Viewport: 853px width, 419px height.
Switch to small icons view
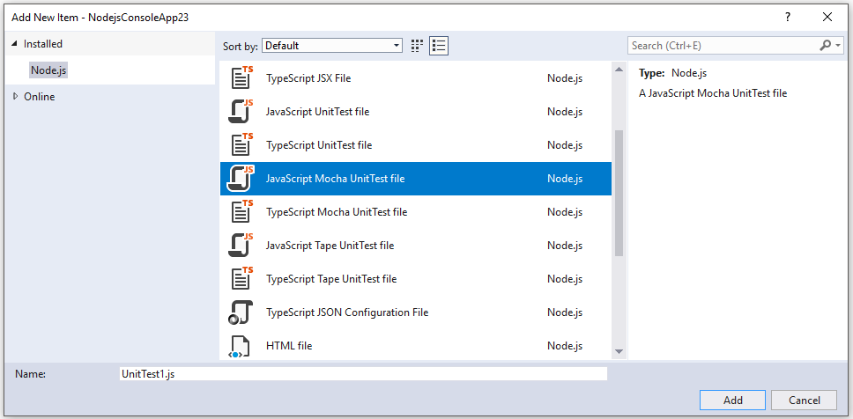coord(418,46)
